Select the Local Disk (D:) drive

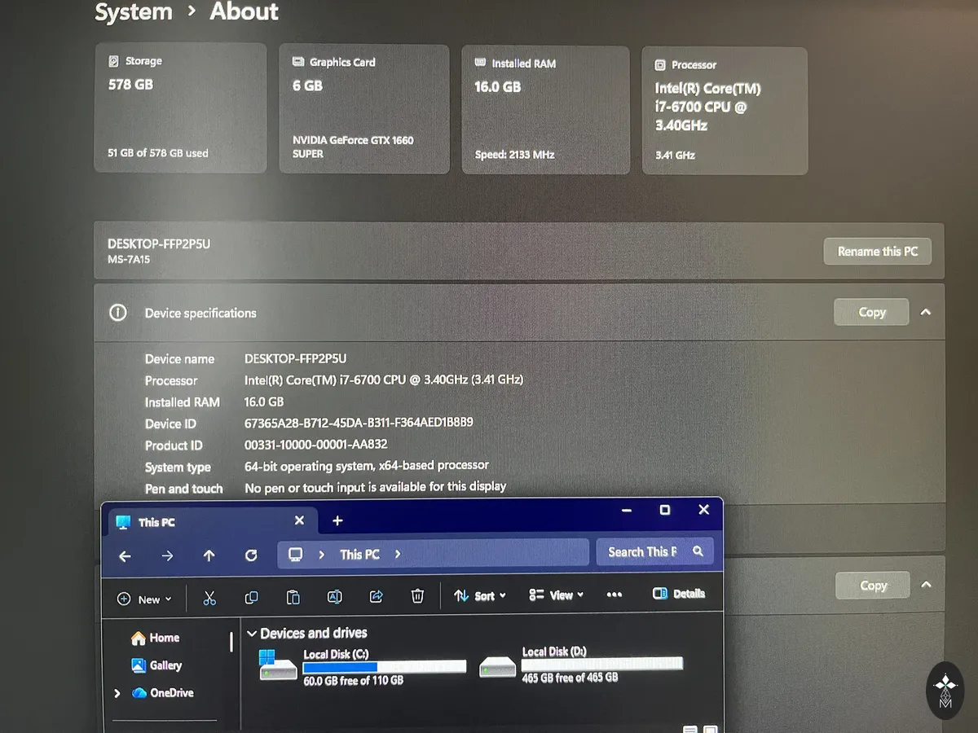pos(580,664)
